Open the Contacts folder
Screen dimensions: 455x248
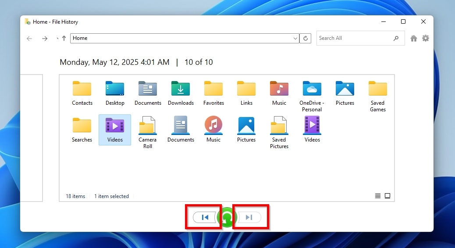point(82,93)
